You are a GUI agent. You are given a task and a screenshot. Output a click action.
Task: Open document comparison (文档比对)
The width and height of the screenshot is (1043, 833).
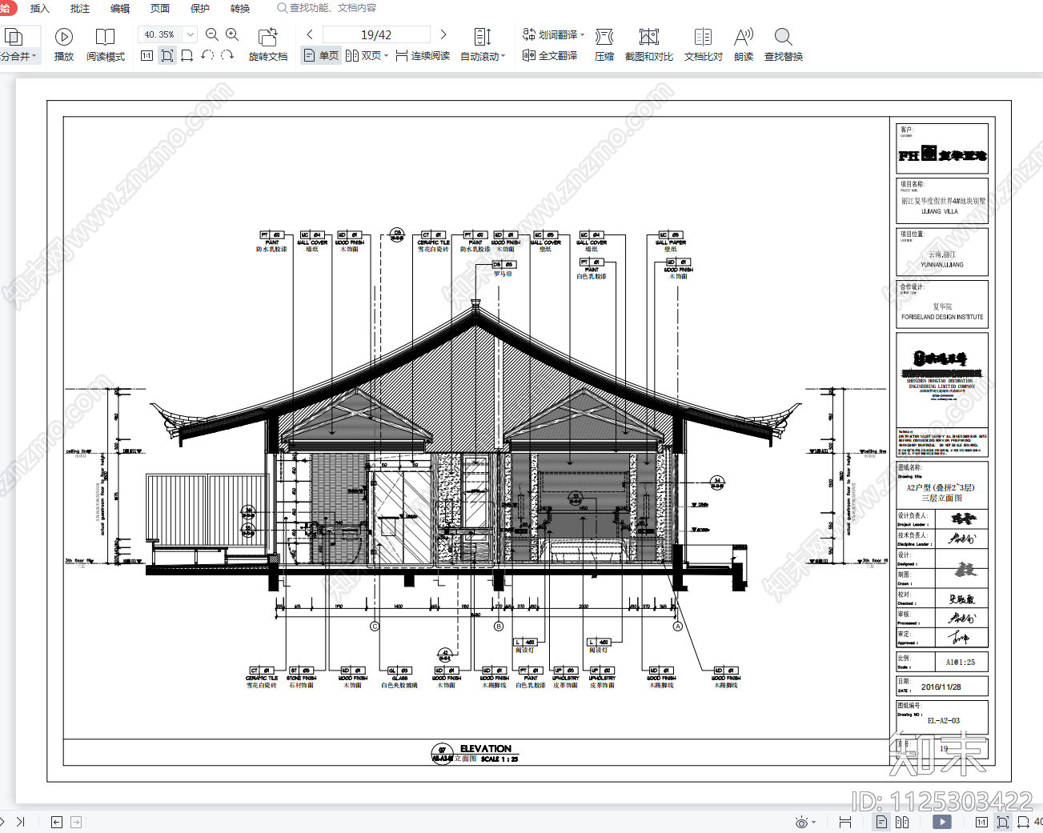[704, 45]
